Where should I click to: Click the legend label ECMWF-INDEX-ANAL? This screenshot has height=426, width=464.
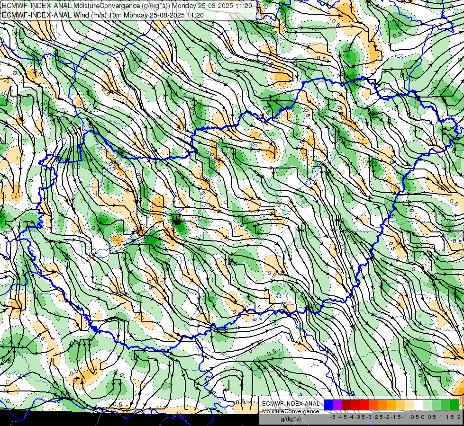(291, 404)
